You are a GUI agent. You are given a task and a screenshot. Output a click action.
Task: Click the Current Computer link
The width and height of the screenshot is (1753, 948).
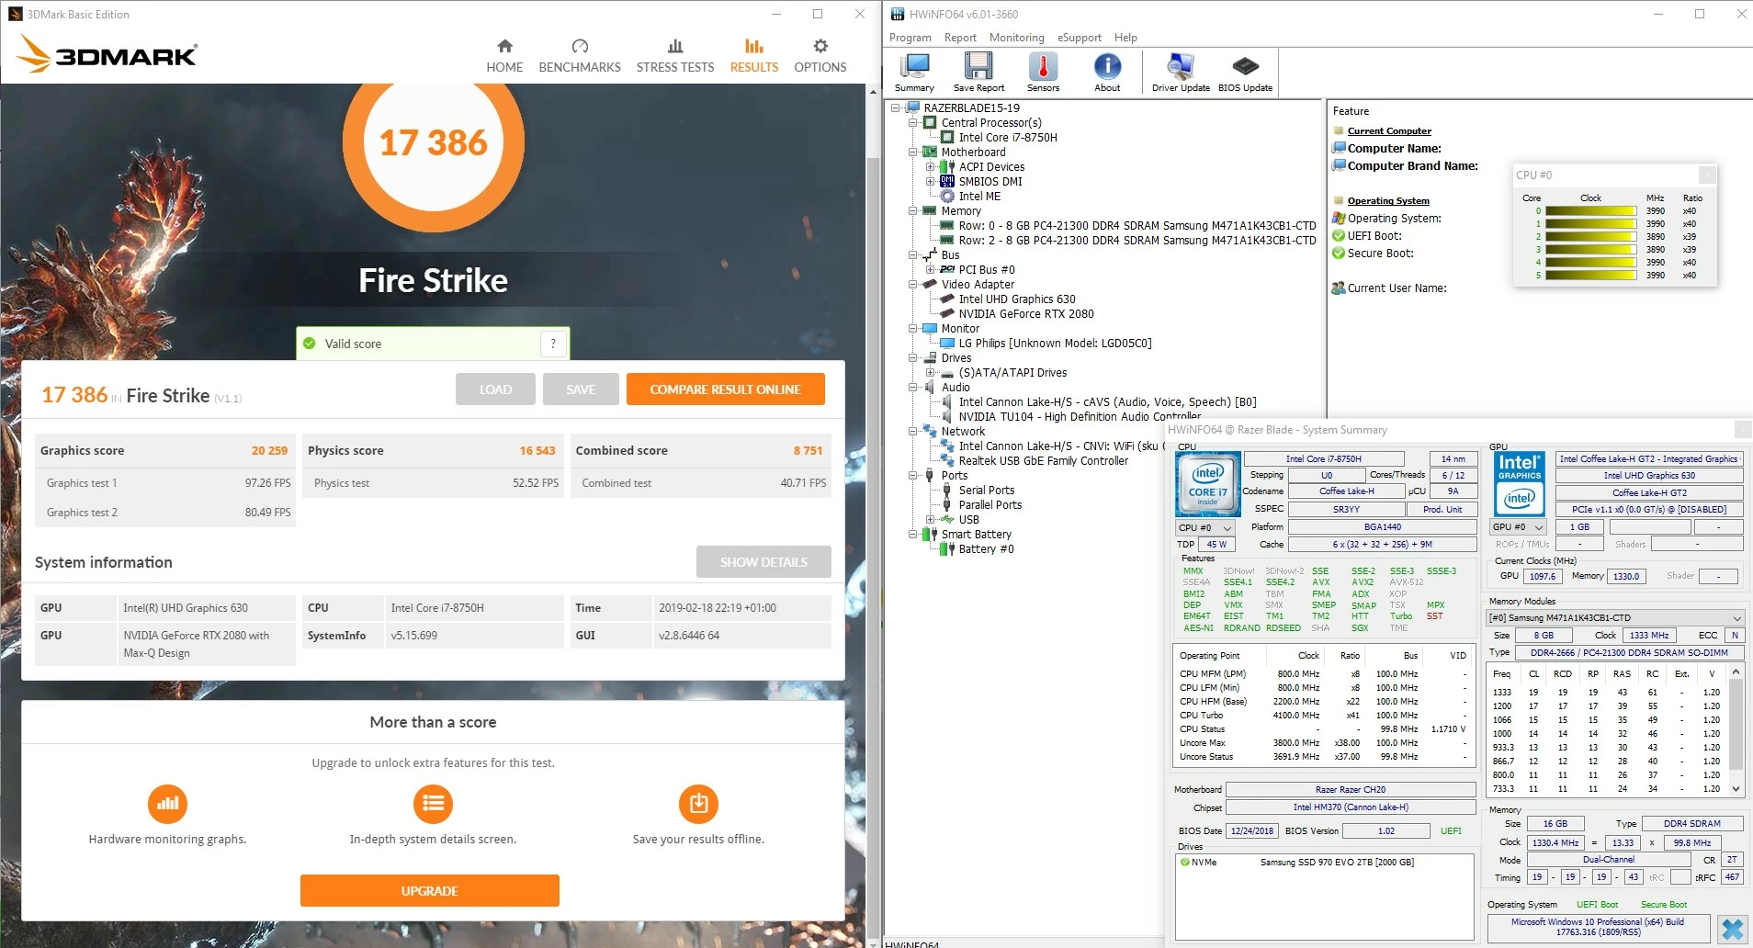point(1389,131)
